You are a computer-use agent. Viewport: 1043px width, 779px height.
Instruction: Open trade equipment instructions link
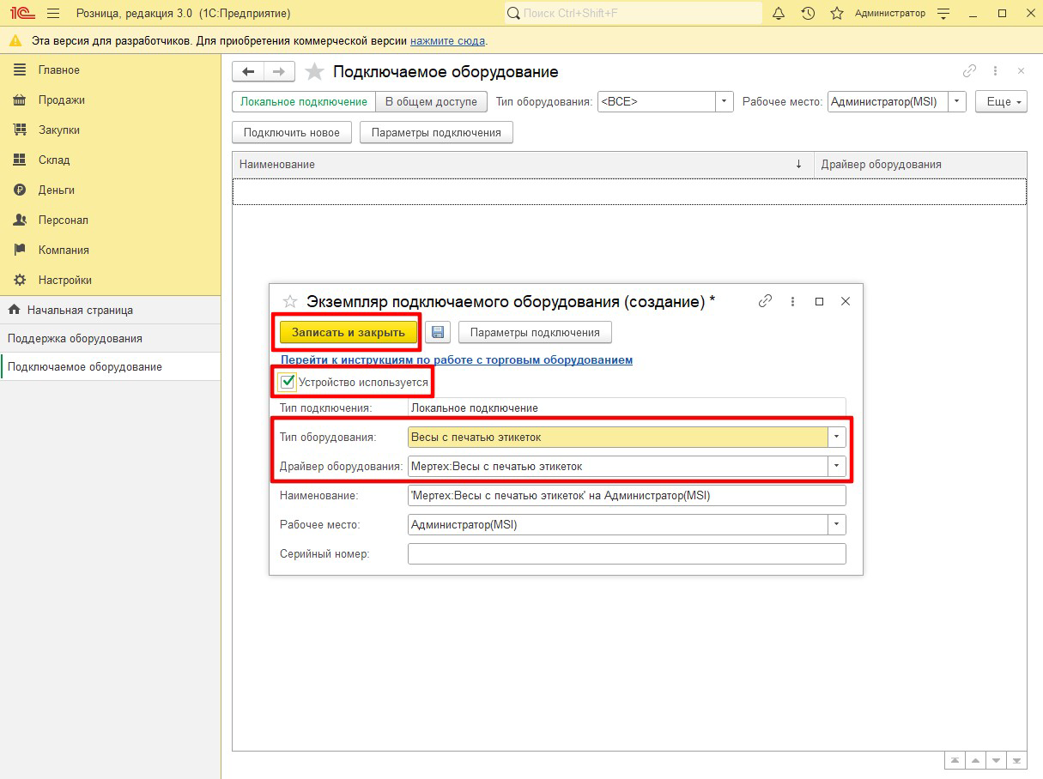[x=457, y=359]
